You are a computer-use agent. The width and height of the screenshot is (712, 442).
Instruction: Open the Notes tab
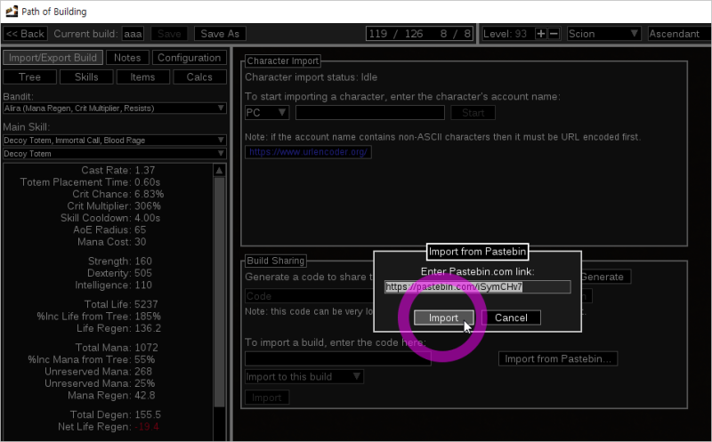pyautogui.click(x=127, y=58)
